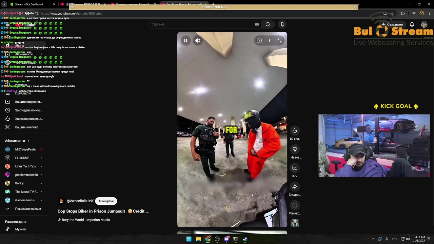Open Chrome extensions puzzle icon
Screen dimensions: 434x244
coord(403,14)
